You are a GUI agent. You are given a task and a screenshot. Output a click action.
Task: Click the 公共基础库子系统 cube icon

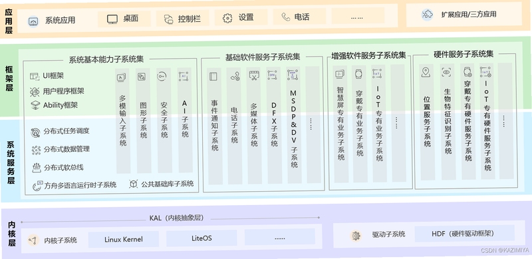coord(134,184)
